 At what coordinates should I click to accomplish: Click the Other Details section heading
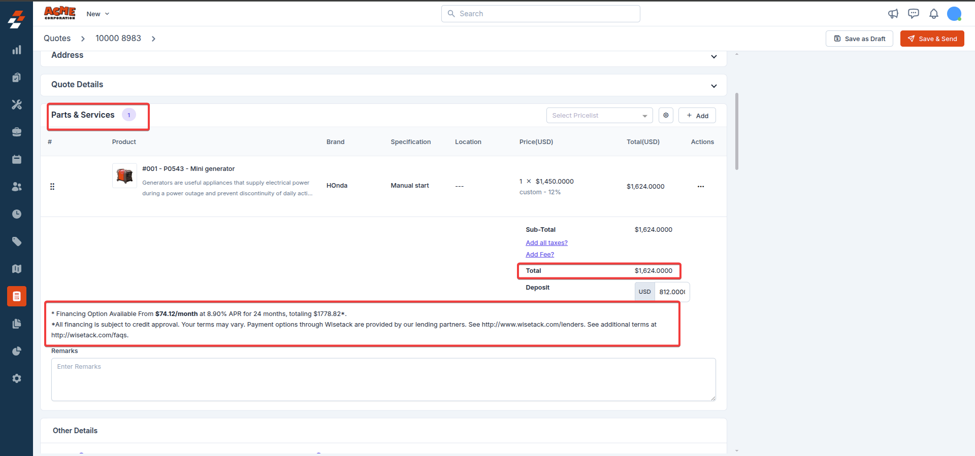pyautogui.click(x=75, y=431)
